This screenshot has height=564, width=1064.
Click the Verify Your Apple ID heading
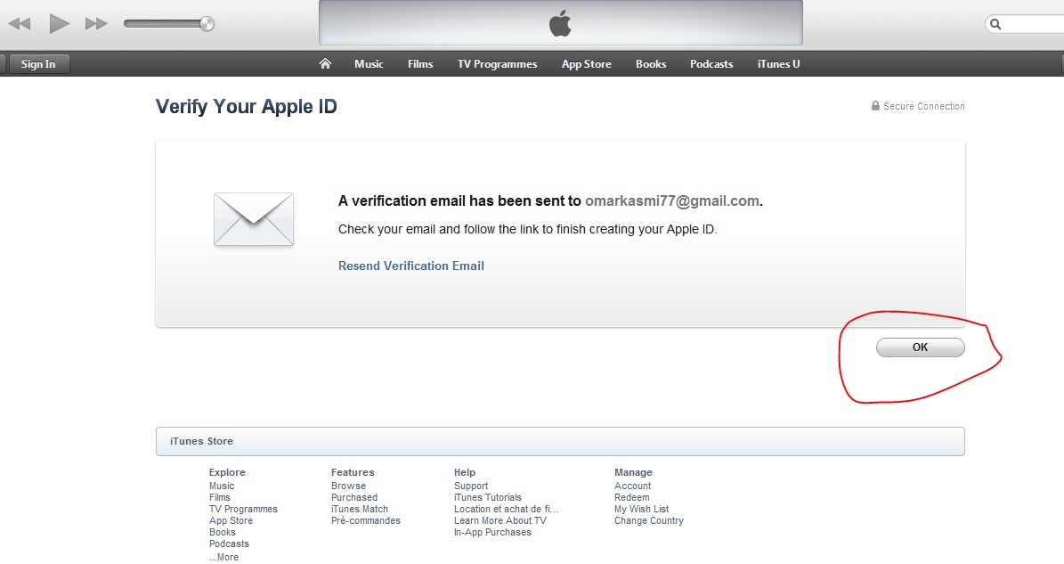click(x=247, y=107)
